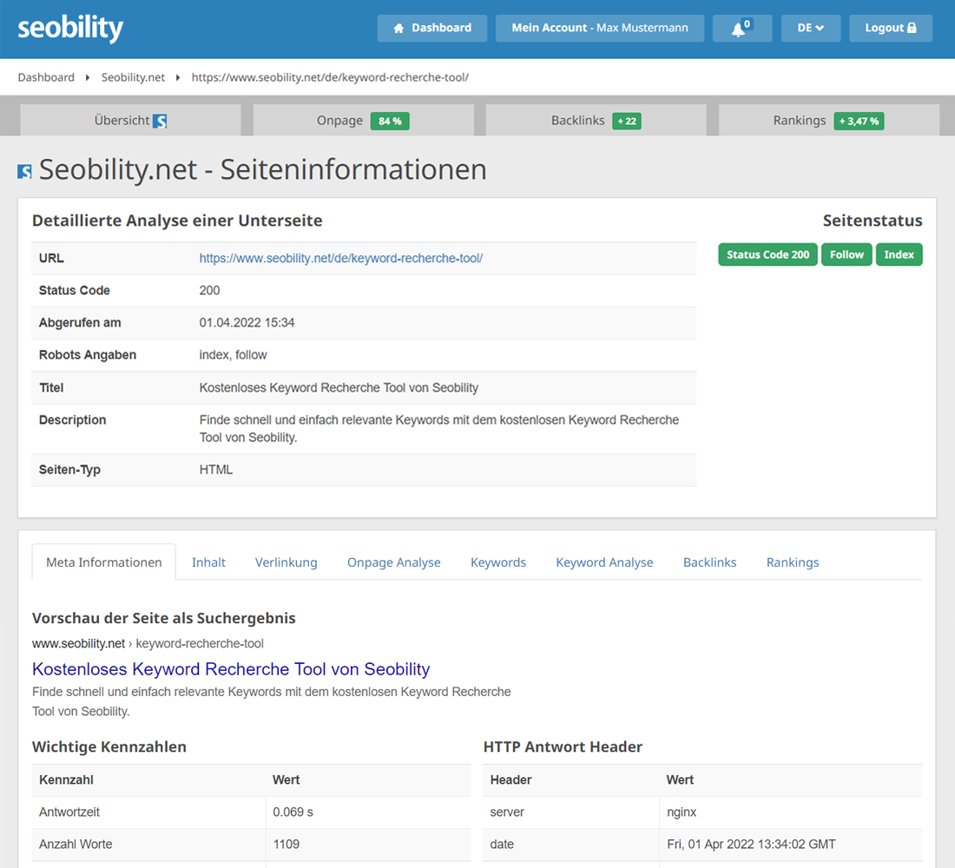Viewport: 955px width, 868px height.
Task: Click the Description row text
Action: [x=438, y=429]
